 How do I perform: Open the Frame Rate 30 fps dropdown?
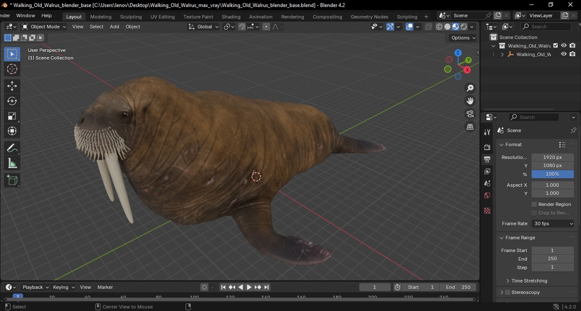(553, 224)
